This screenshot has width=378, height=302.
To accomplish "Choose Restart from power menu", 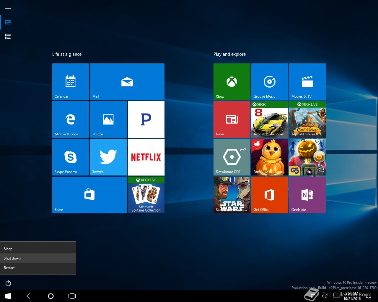I will click(38, 267).
